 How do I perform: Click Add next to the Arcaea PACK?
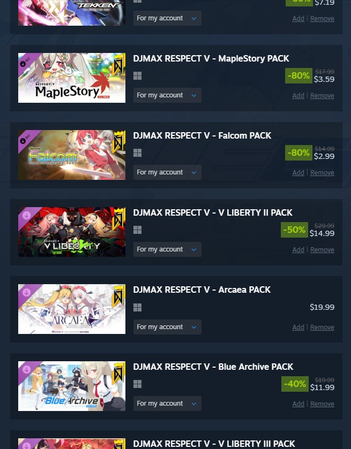click(298, 328)
